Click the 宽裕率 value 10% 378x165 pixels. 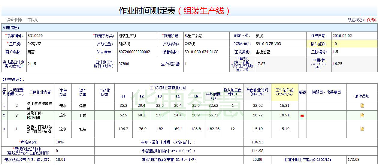[60, 142]
